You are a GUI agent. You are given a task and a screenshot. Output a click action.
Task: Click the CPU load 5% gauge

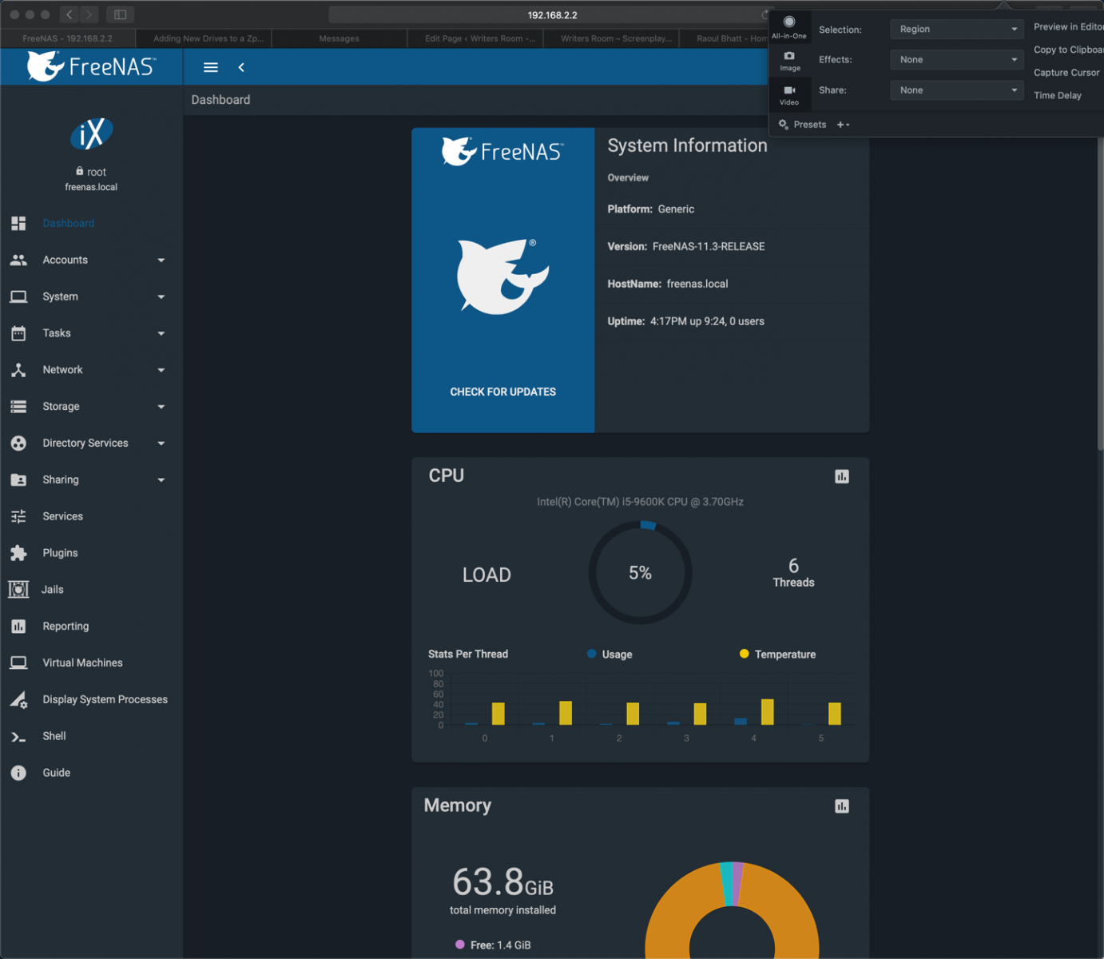tap(640, 573)
